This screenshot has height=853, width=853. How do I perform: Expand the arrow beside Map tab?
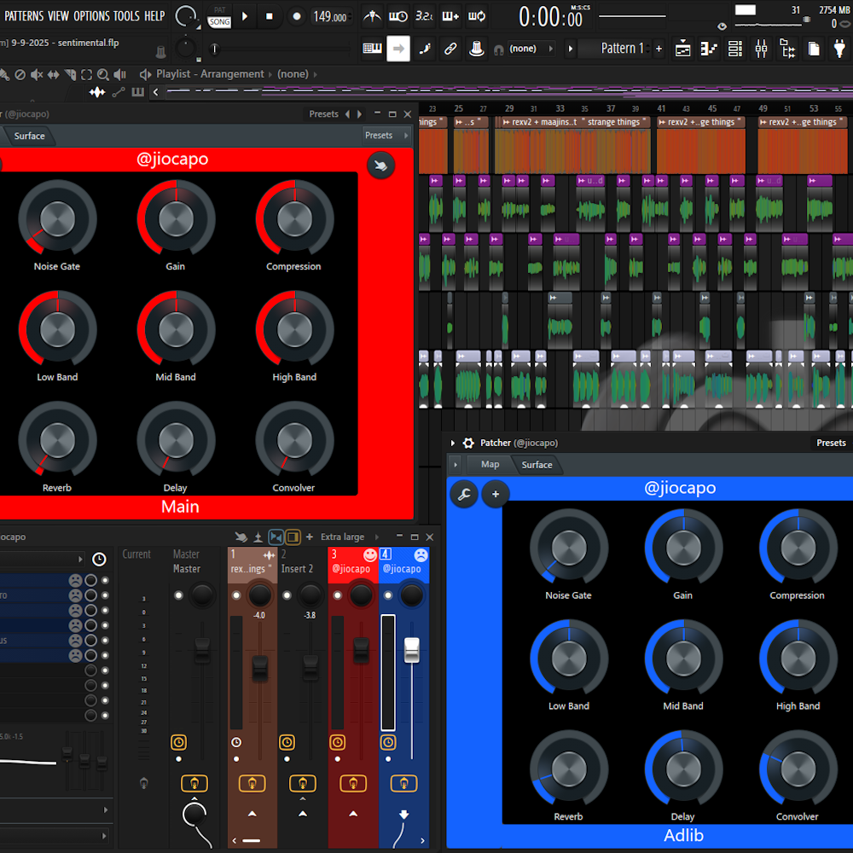456,465
